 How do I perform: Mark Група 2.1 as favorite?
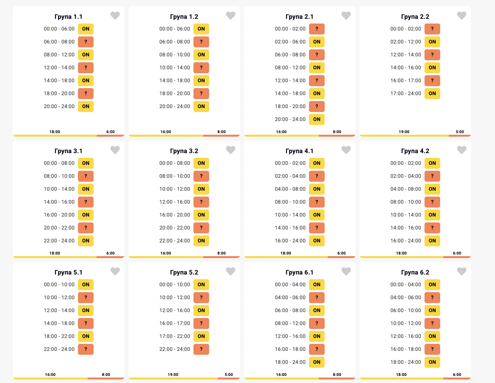(x=346, y=16)
